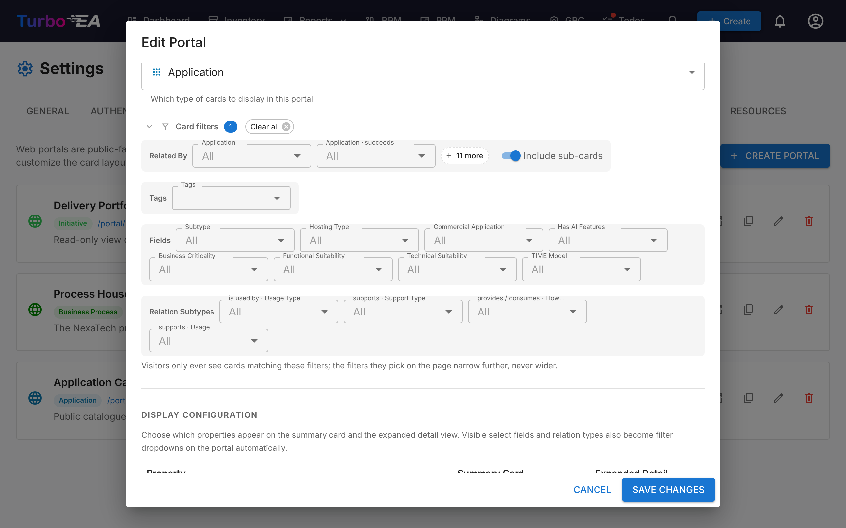The height and width of the screenshot is (528, 846).
Task: Delete the Process House portal via trash icon
Action: pos(809,310)
